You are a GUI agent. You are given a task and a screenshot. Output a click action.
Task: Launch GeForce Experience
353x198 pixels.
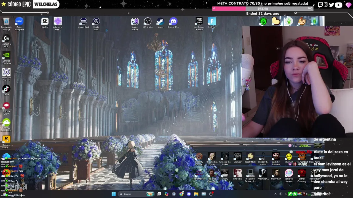click(6, 58)
